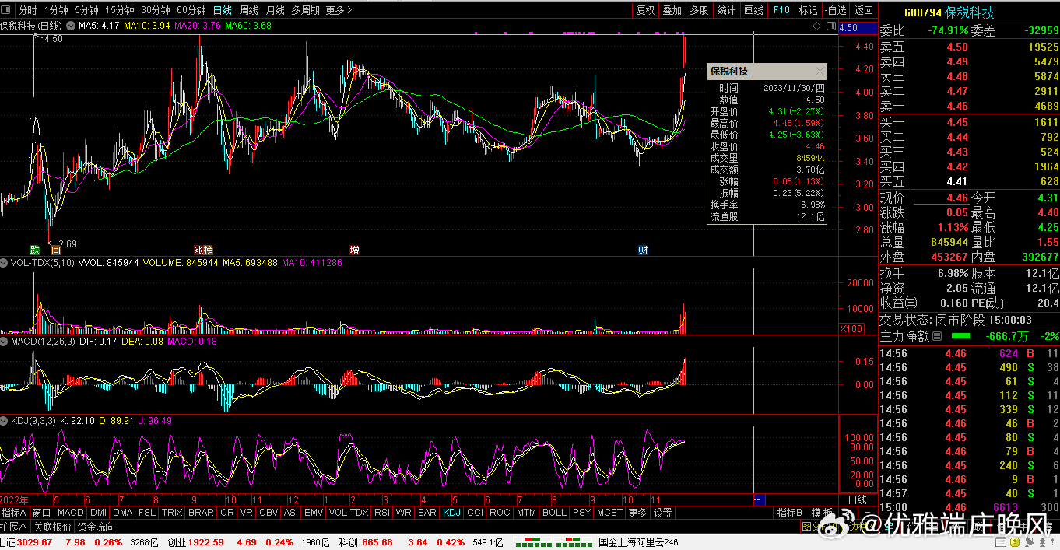Expand the 扩展 panel at the bottom left

14,527
